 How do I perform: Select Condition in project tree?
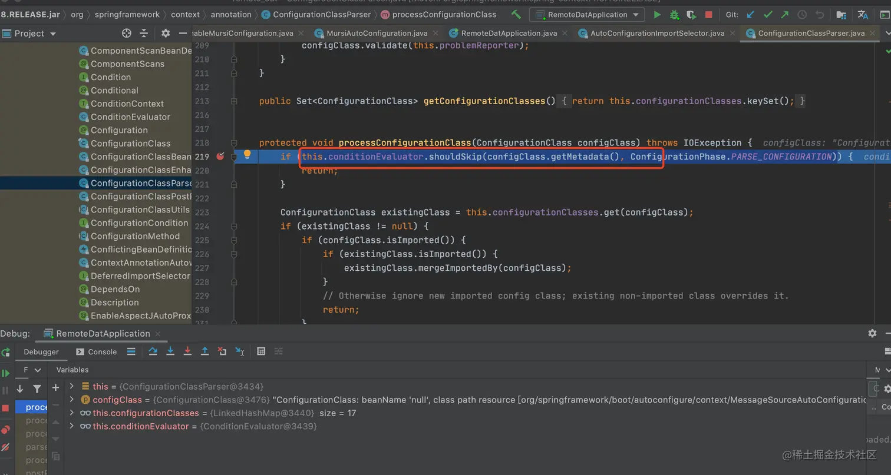(110, 77)
